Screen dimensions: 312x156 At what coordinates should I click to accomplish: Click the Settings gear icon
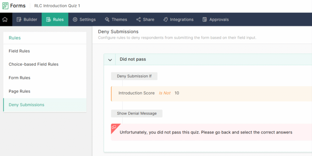tap(75, 19)
